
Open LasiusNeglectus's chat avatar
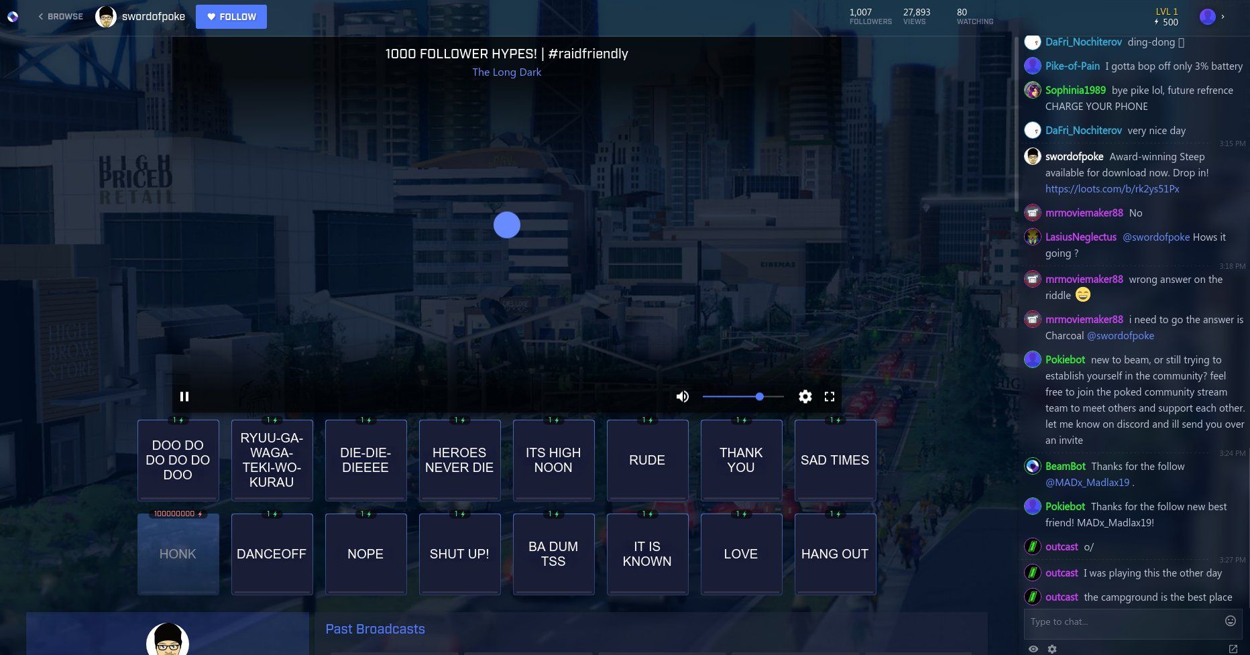pyautogui.click(x=1033, y=237)
